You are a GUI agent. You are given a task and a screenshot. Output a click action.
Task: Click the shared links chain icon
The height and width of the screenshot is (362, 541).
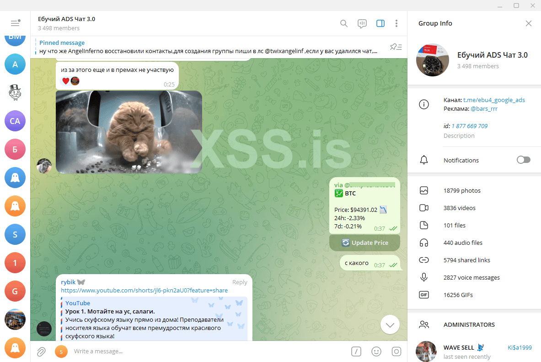(423, 260)
